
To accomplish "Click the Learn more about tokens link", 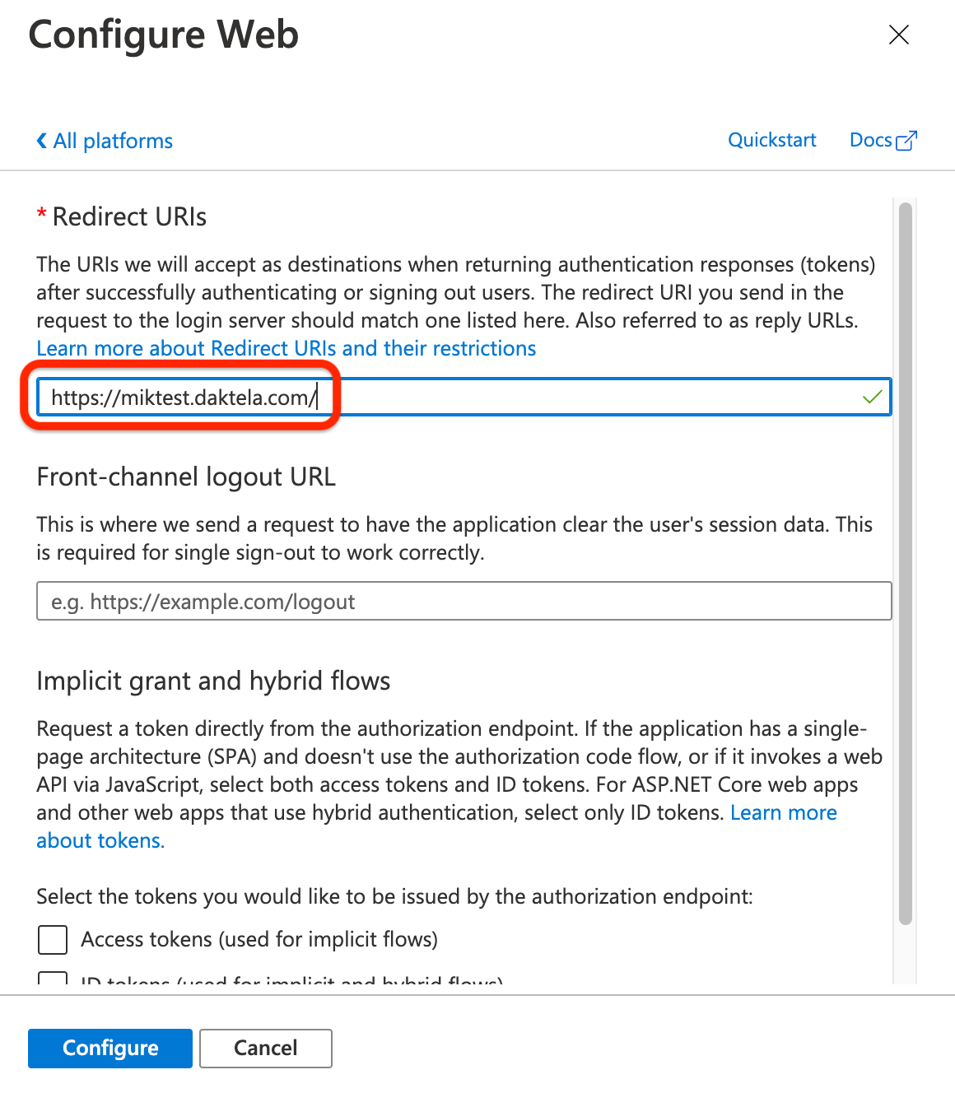I will coord(783,812).
